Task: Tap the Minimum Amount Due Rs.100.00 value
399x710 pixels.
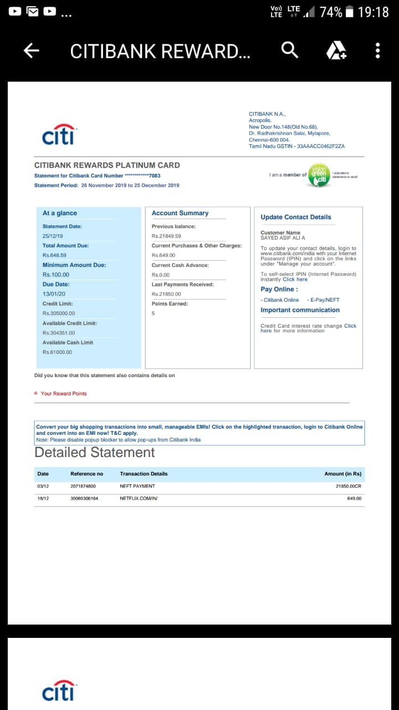Action: pyautogui.click(x=56, y=275)
